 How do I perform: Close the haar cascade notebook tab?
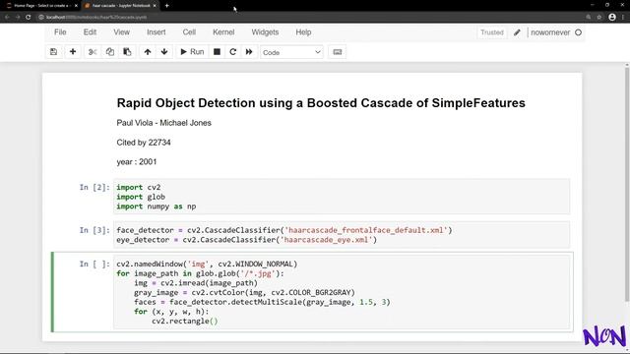click(155, 6)
